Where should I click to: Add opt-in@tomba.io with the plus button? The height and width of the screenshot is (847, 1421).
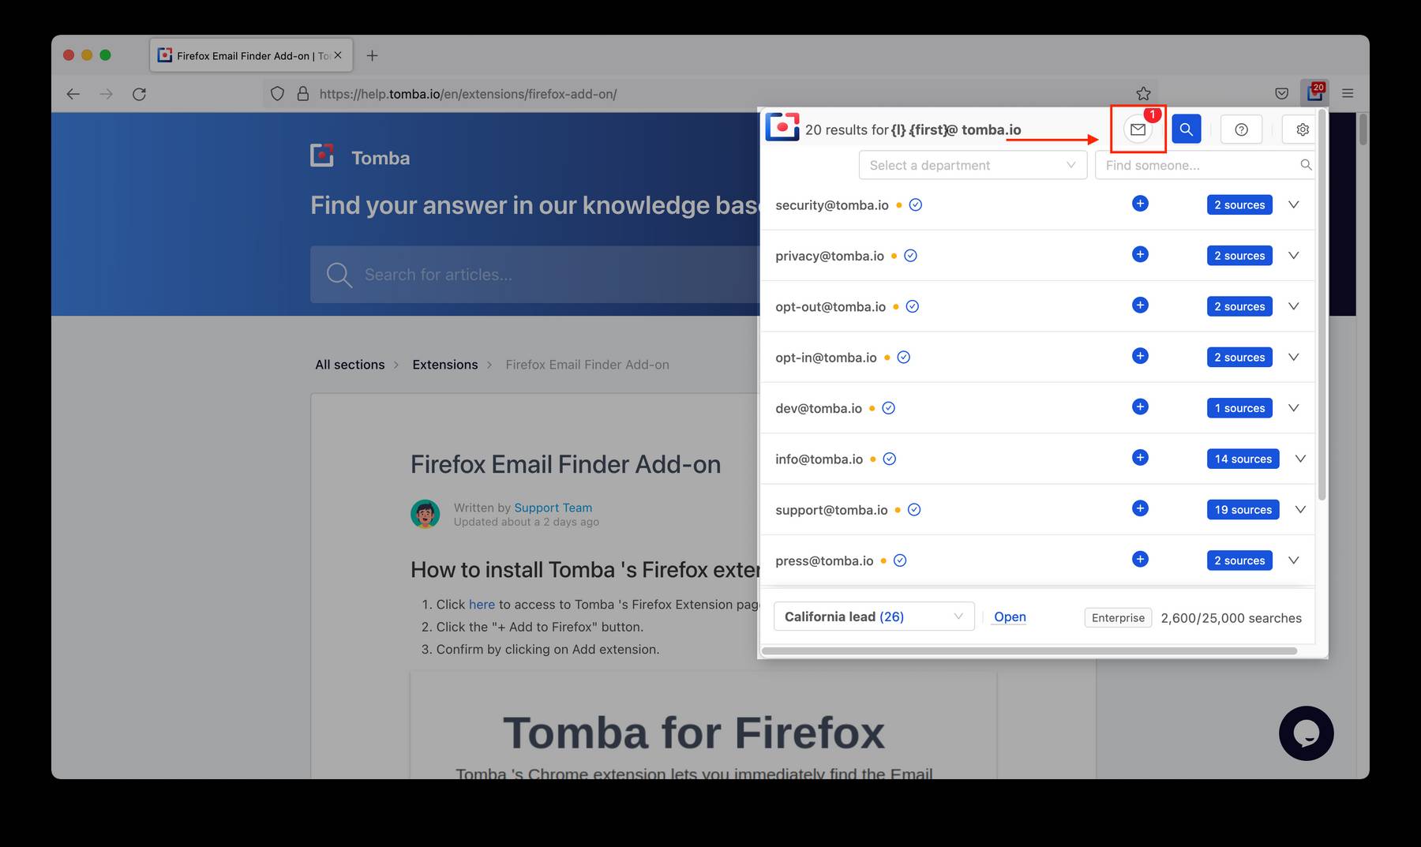click(1140, 356)
